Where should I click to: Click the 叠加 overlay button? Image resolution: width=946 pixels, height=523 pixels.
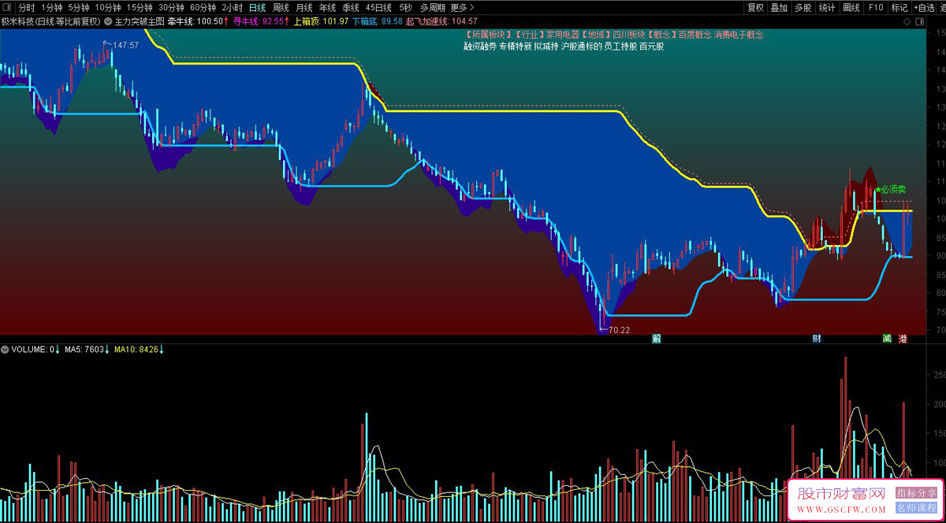(779, 7)
